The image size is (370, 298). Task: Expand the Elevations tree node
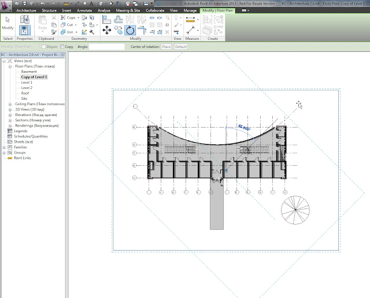click(x=10, y=114)
